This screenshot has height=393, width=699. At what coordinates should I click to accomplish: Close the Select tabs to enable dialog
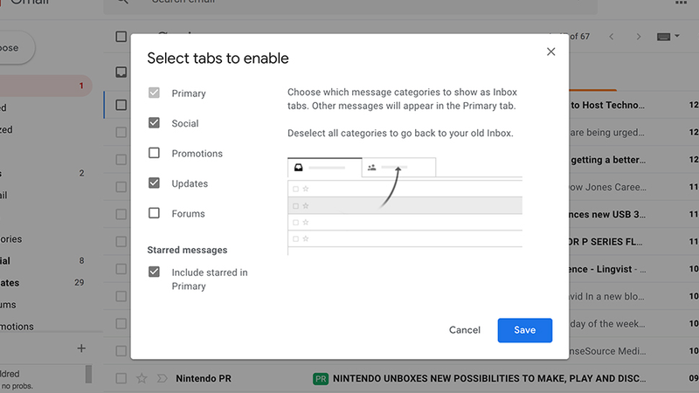tap(551, 52)
